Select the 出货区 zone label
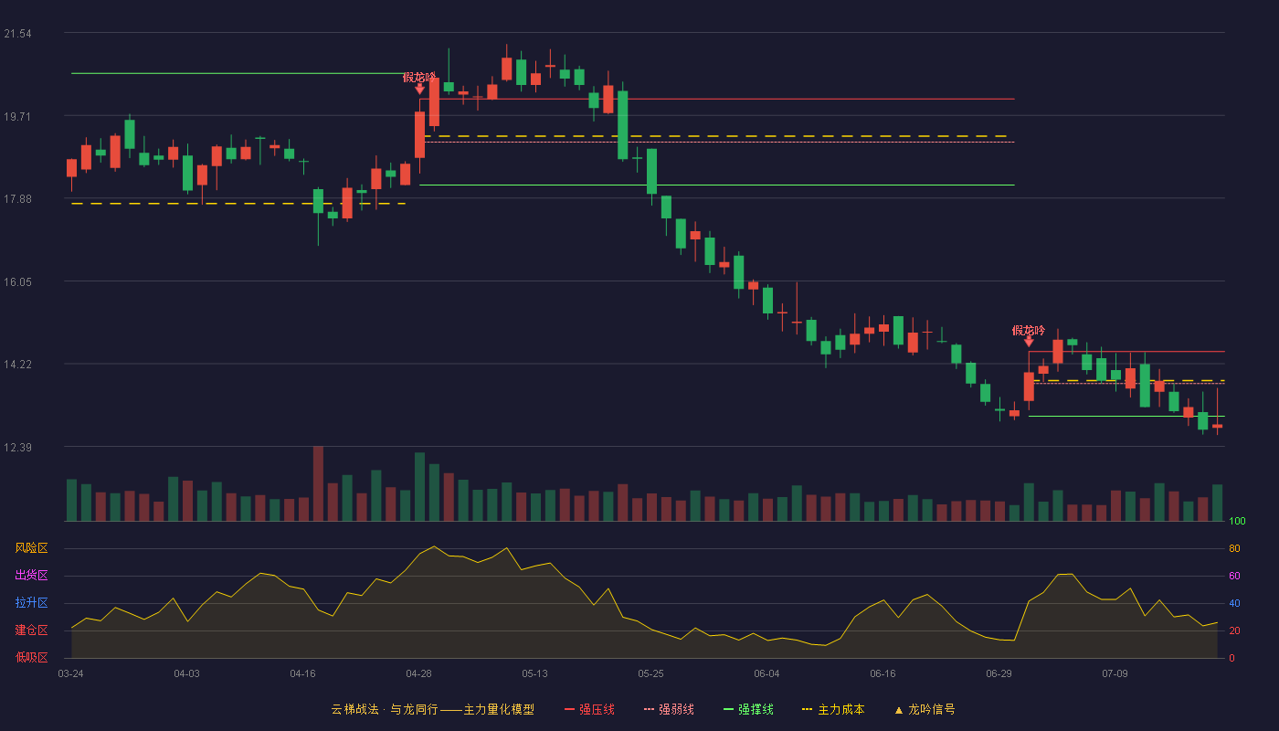 point(31,576)
